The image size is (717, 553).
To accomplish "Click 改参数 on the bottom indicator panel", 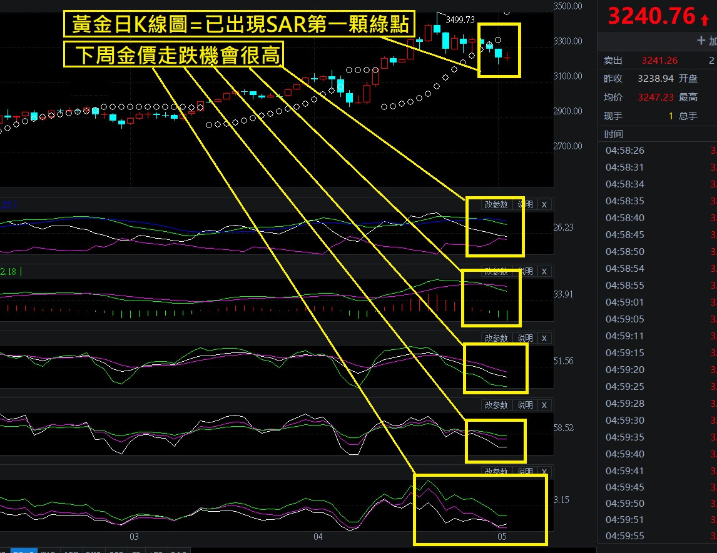I will click(x=496, y=471).
